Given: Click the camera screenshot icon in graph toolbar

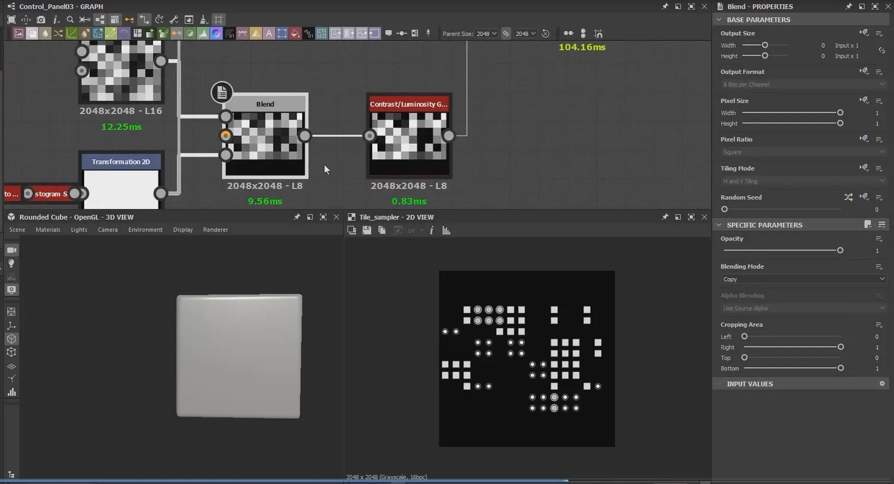Looking at the screenshot, I should point(41,19).
